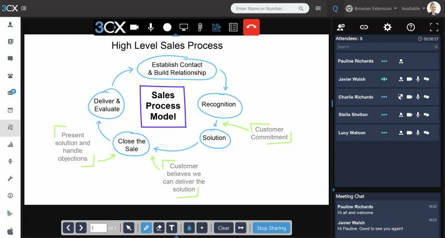This screenshot has height=238, width=445.
Task: Click the red hang up call button
Action: [251, 27]
